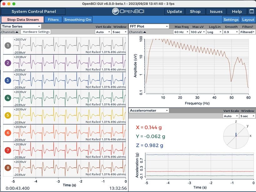This screenshot has height=192, width=256.
Task: Toggle channel 3 blue circle button
Action: [8, 80]
